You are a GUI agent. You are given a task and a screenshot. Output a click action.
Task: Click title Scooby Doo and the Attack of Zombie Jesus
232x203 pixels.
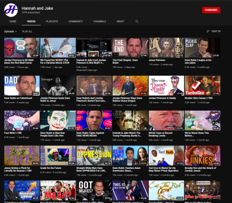(x=200, y=169)
